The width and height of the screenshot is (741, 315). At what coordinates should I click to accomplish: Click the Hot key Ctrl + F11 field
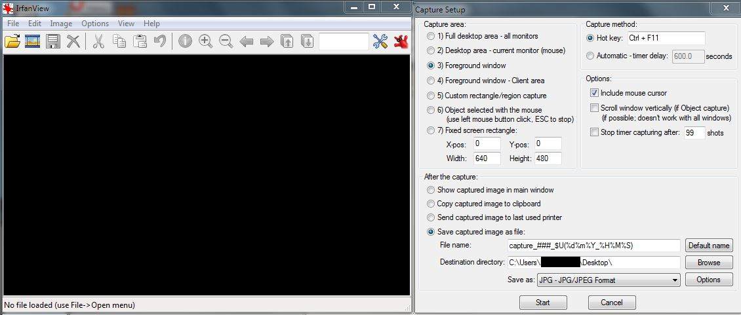click(666, 38)
